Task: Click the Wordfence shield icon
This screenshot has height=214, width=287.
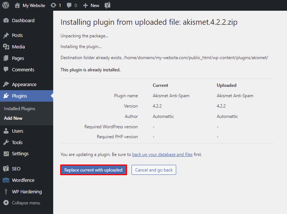Action: (x=6, y=180)
